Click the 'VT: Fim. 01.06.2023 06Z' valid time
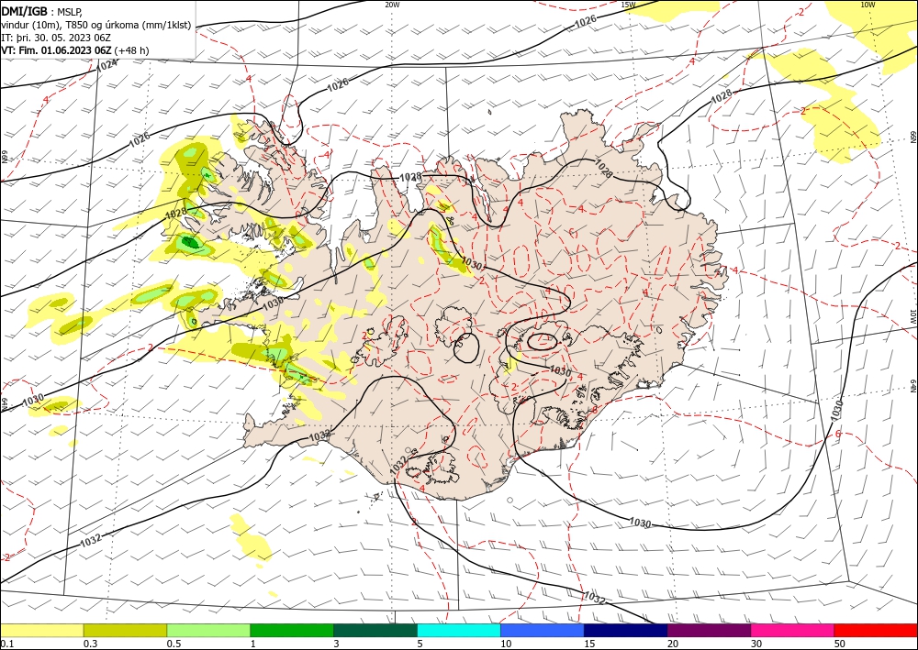This screenshot has width=918, height=650. (x=56, y=50)
